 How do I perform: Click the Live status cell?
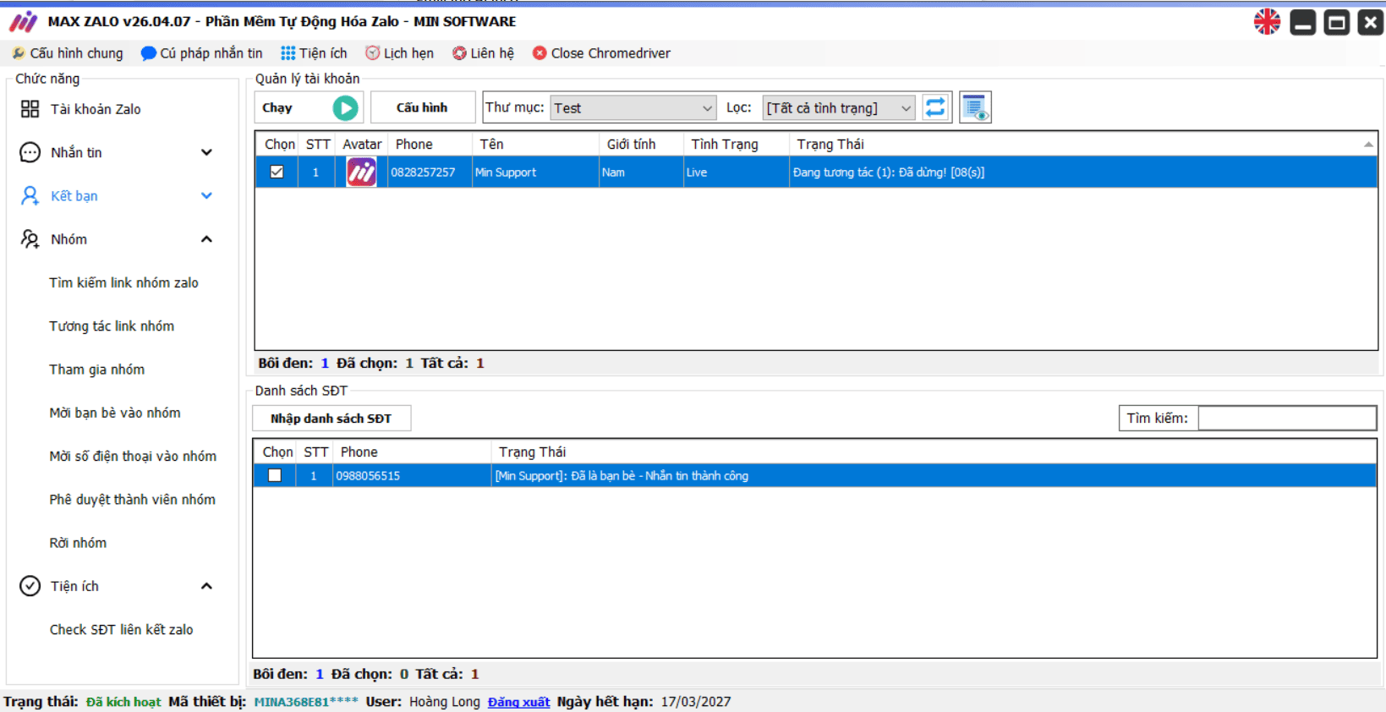tap(736, 173)
